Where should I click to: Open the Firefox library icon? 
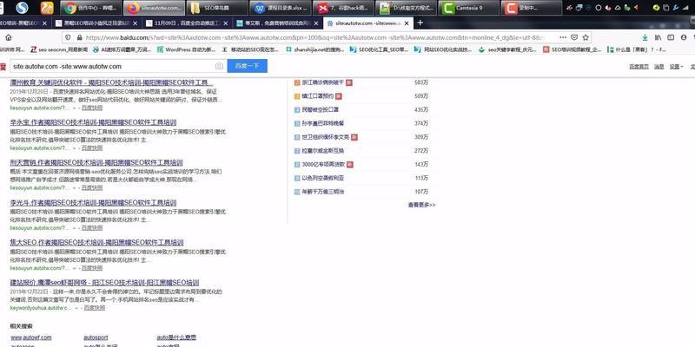[659, 37]
